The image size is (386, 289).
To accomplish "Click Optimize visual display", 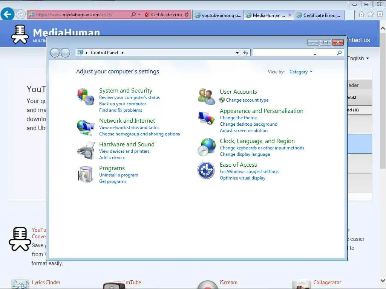I will 242,178.
